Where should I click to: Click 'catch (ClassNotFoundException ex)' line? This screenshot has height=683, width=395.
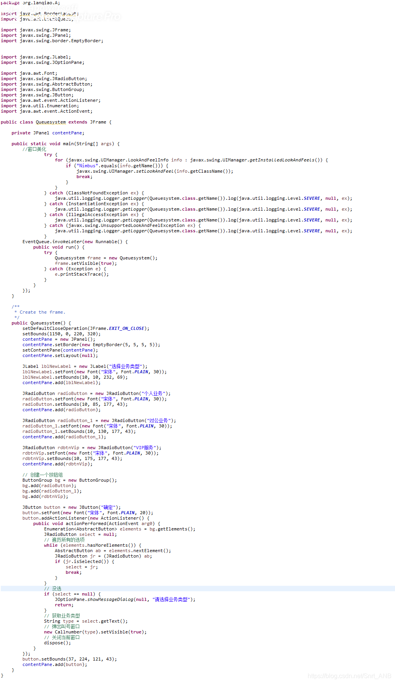pos(94,193)
